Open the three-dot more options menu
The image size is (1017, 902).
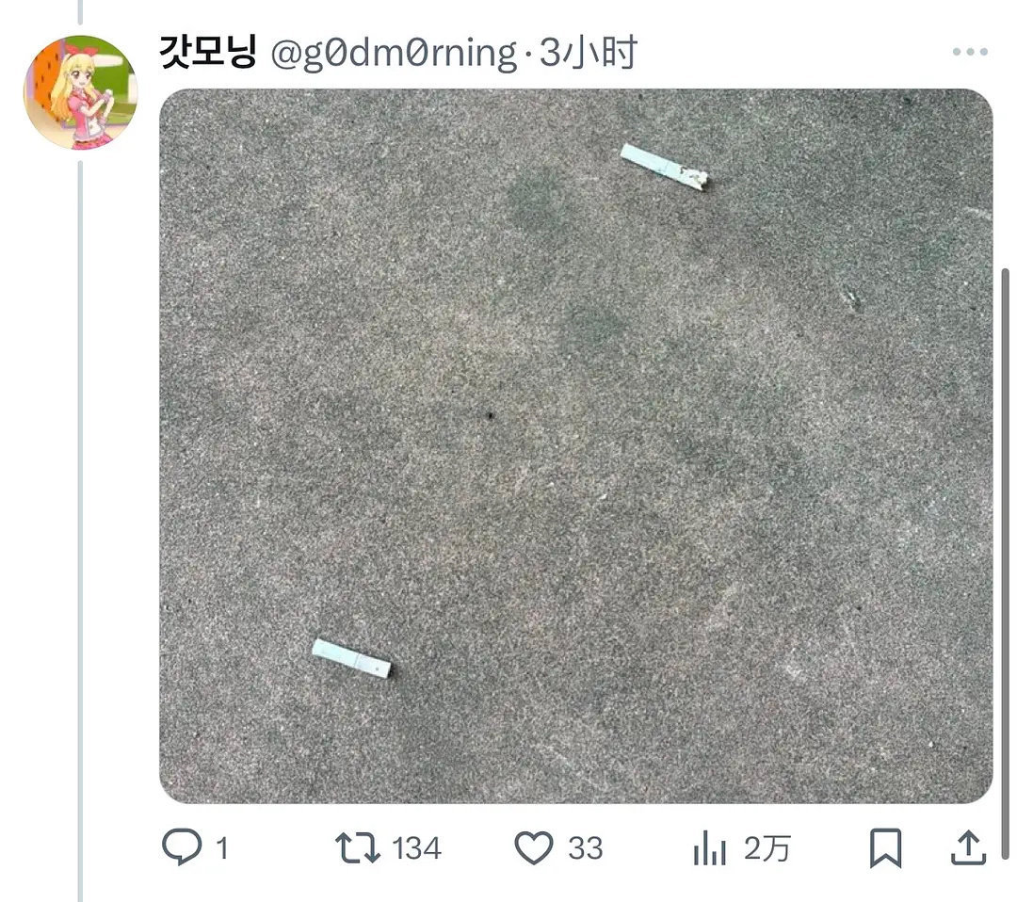coord(970,52)
